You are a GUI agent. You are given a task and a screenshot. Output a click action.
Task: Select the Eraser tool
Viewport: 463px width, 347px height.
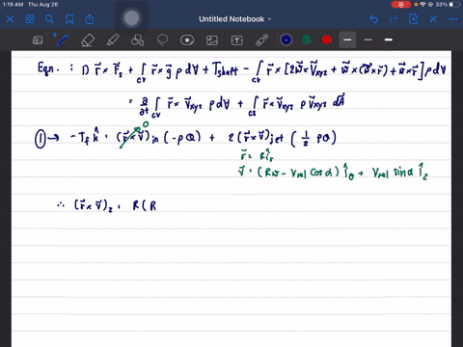[x=88, y=40]
